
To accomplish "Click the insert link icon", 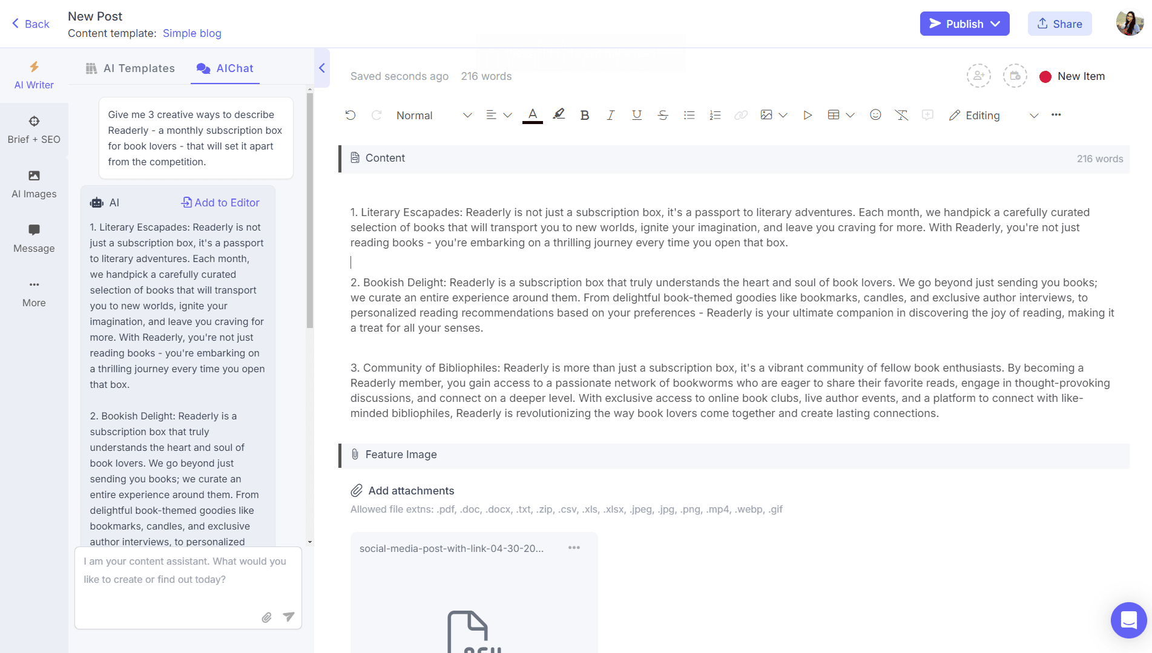I will 741,115.
